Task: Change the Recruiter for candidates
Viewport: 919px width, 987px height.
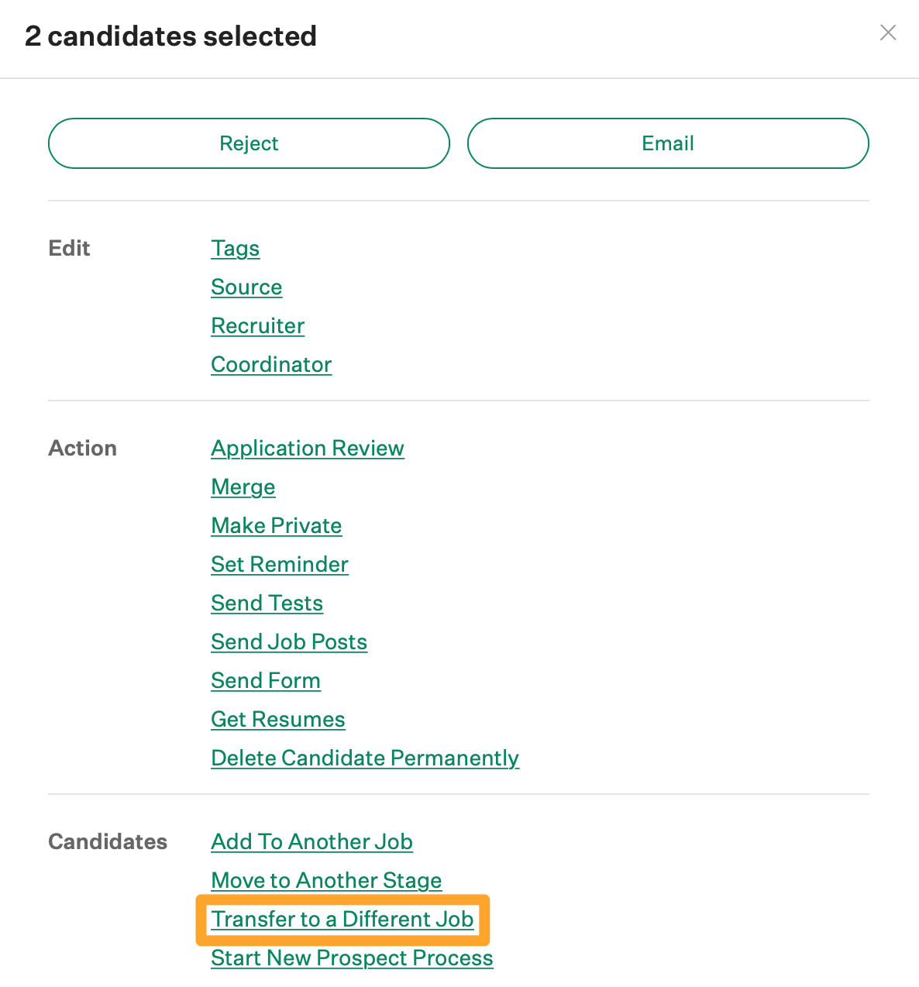Action: pyautogui.click(x=258, y=326)
